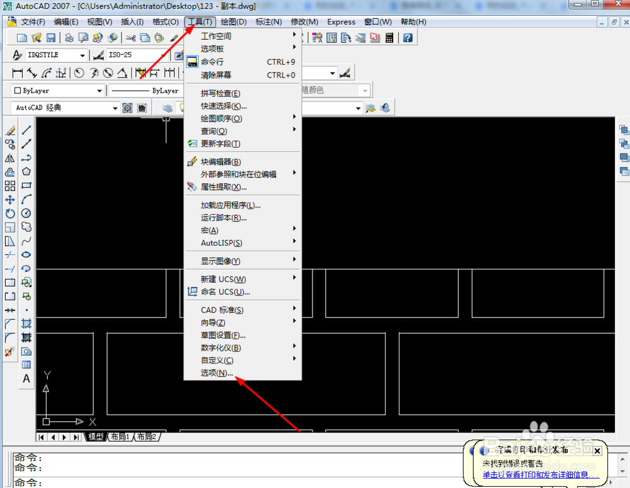Select the Erase modify tool
The height and width of the screenshot is (488, 630).
coord(10,130)
